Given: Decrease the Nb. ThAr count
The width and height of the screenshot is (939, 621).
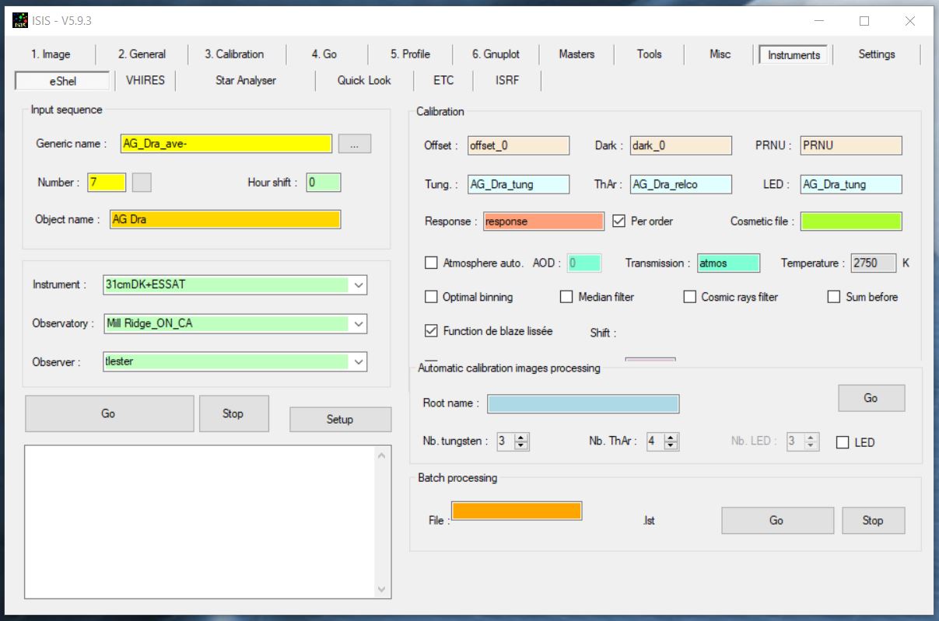Looking at the screenshot, I should (x=671, y=445).
